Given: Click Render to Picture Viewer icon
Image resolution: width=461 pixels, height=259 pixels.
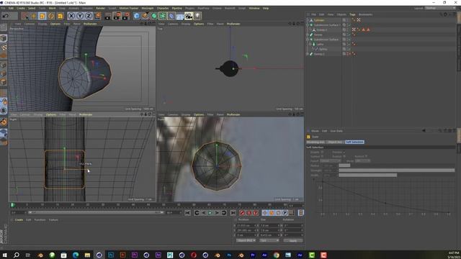Looking at the screenshot, I should coord(117,16).
